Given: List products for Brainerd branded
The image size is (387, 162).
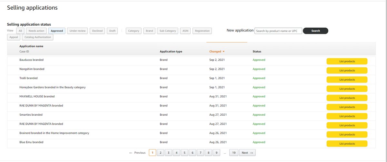Looking at the screenshot, I should [347, 134].
